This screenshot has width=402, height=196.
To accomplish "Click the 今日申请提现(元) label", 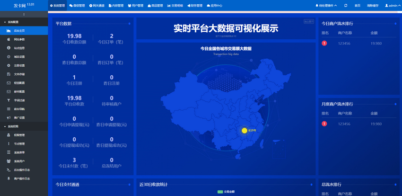I will [x=74, y=125].
